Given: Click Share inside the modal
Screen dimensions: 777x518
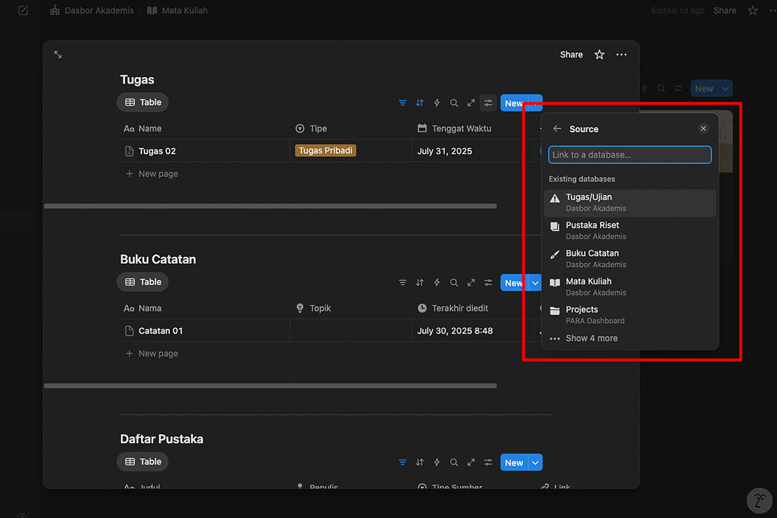Looking at the screenshot, I should (571, 55).
